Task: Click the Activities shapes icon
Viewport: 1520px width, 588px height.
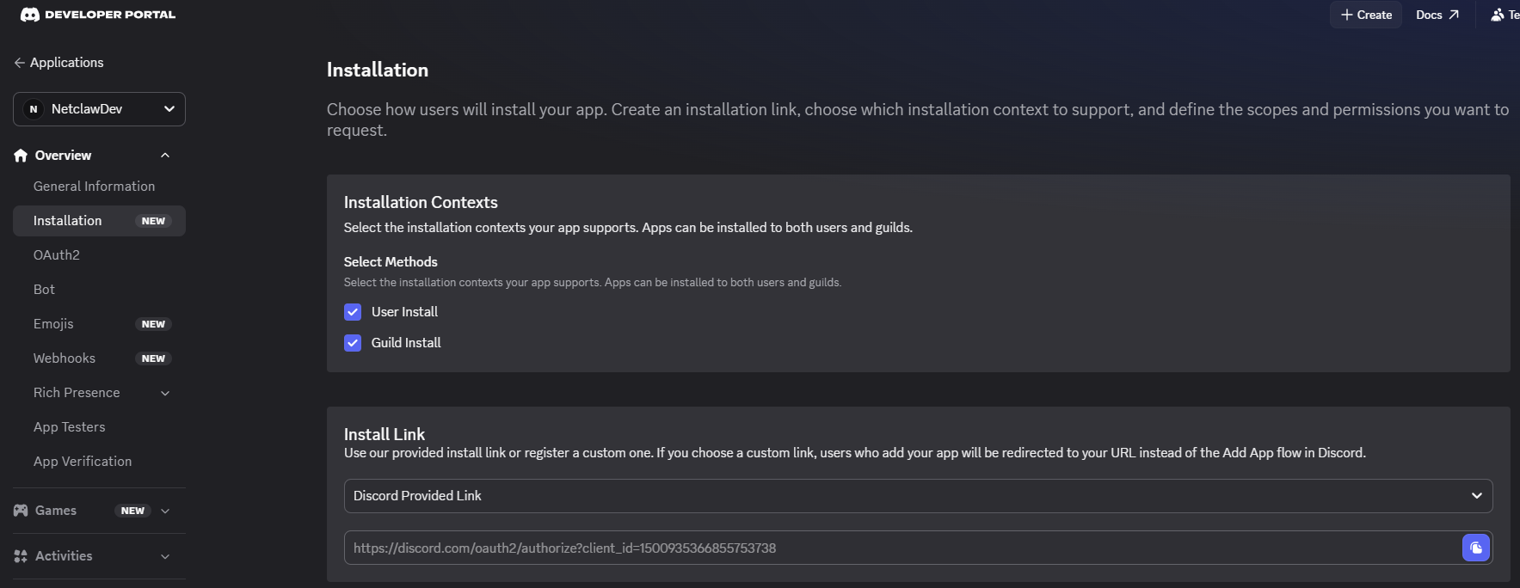Action: pyautogui.click(x=21, y=556)
